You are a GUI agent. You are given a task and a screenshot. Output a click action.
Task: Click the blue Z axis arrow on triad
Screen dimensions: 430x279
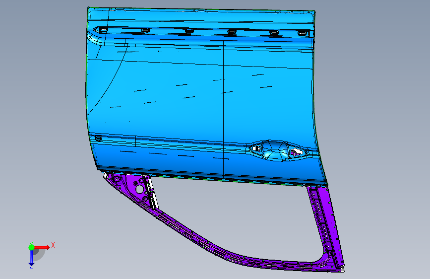click(x=31, y=258)
